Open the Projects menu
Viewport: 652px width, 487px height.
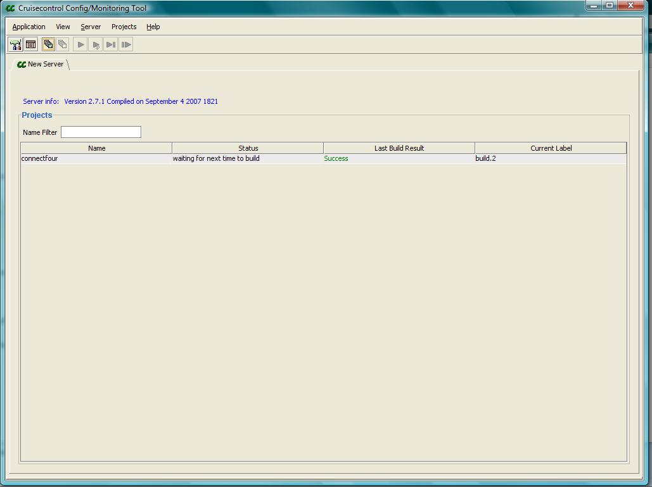click(x=124, y=27)
